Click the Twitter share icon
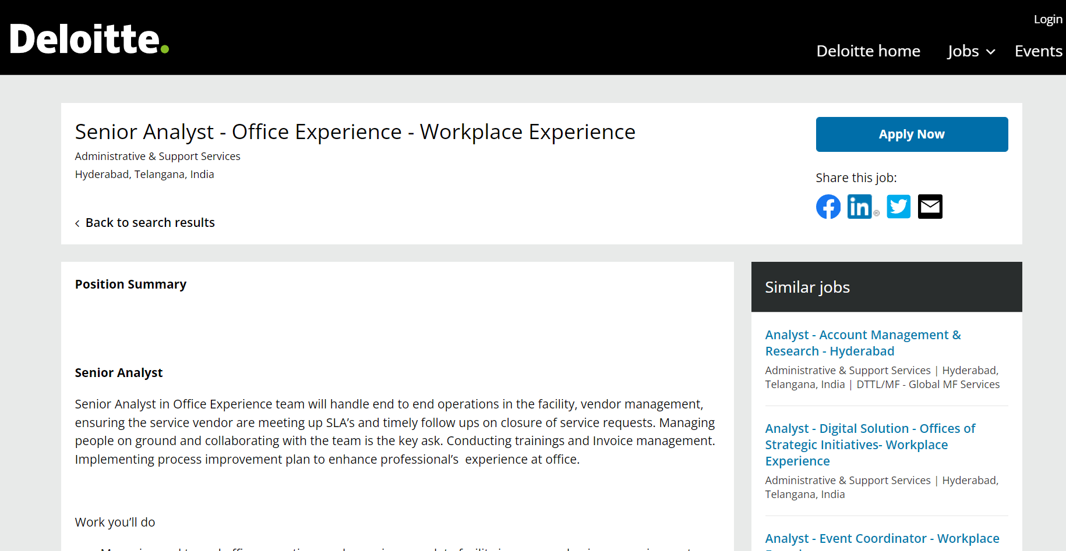Viewport: 1066px width, 551px height. tap(898, 207)
